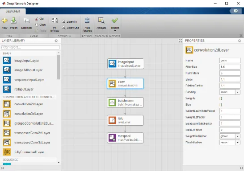Select imageInputLayer icon in library
Image resolution: width=244 pixels, height=172 pixels.
click(7, 60)
